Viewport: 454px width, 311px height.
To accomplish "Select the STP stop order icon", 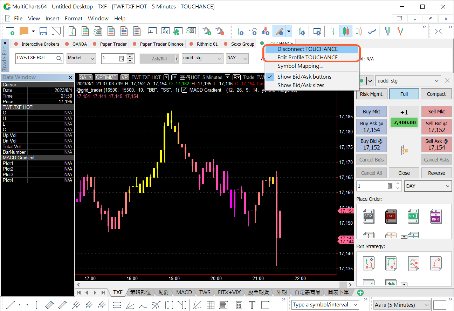I will (368, 216).
